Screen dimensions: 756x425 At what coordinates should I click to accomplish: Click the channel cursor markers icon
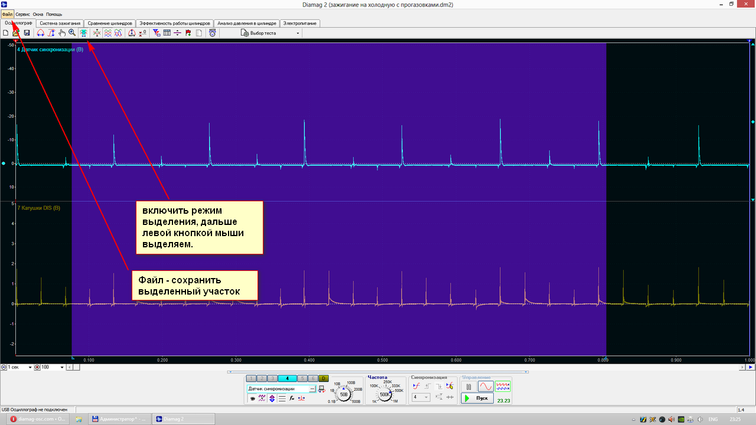(x=302, y=398)
